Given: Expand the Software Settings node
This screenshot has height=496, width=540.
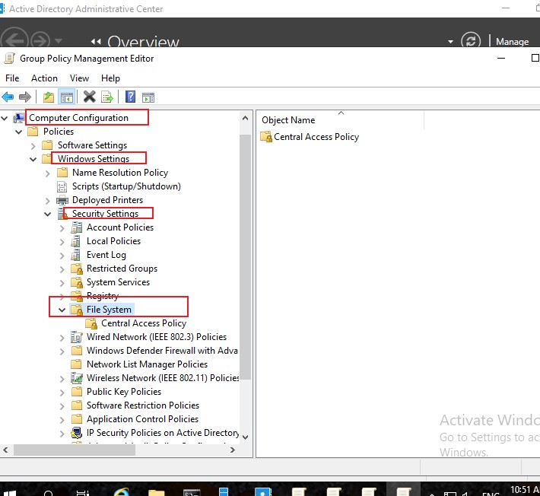Looking at the screenshot, I should 33,146.
